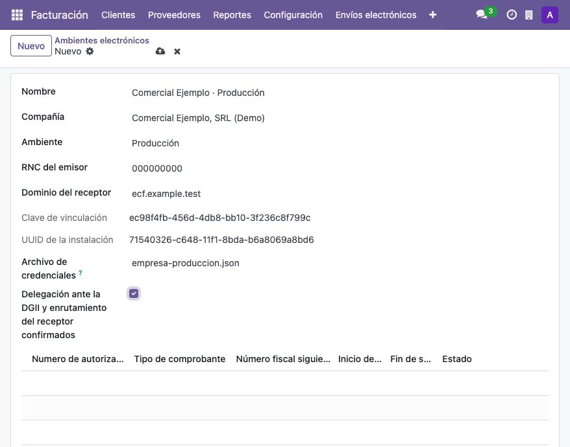Open the apps grid home menu
This screenshot has height=447, width=570.
(x=17, y=15)
